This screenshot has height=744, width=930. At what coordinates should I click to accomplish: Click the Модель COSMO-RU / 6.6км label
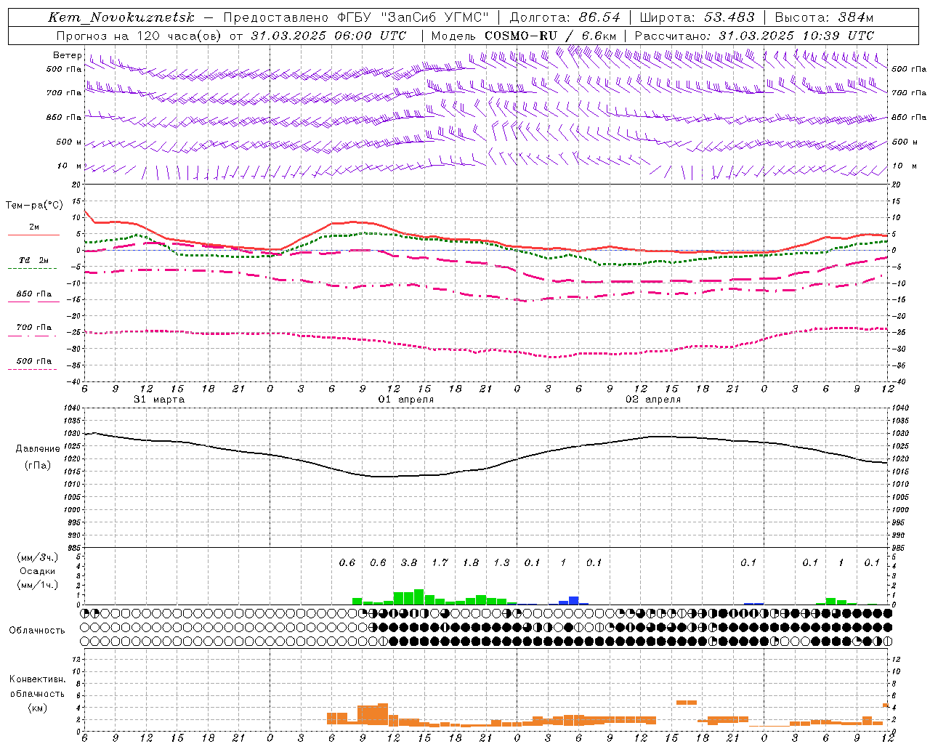tap(524, 36)
